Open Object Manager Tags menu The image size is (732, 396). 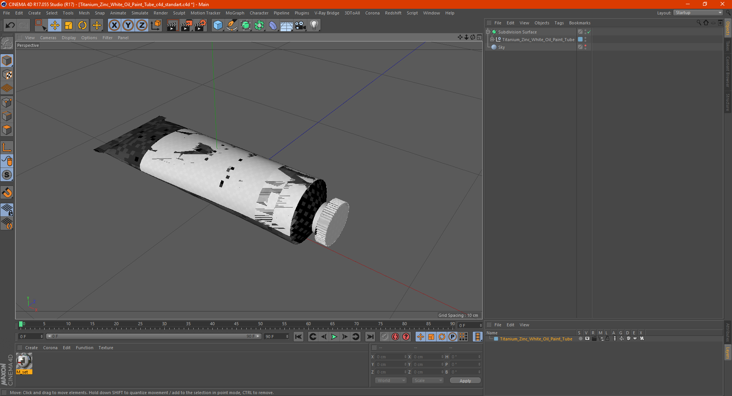(559, 23)
